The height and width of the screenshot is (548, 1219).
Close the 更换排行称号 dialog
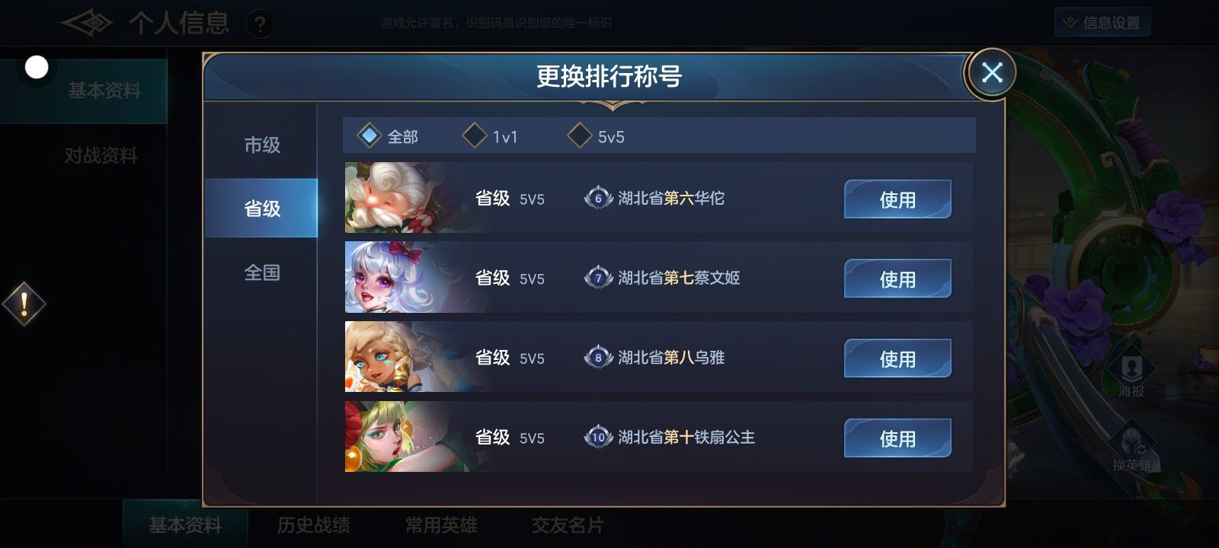(x=991, y=73)
